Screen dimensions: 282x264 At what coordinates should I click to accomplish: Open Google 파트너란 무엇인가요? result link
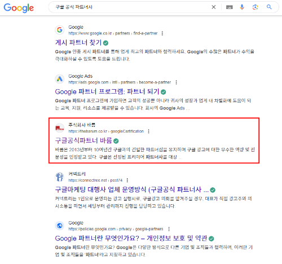tap(131, 239)
